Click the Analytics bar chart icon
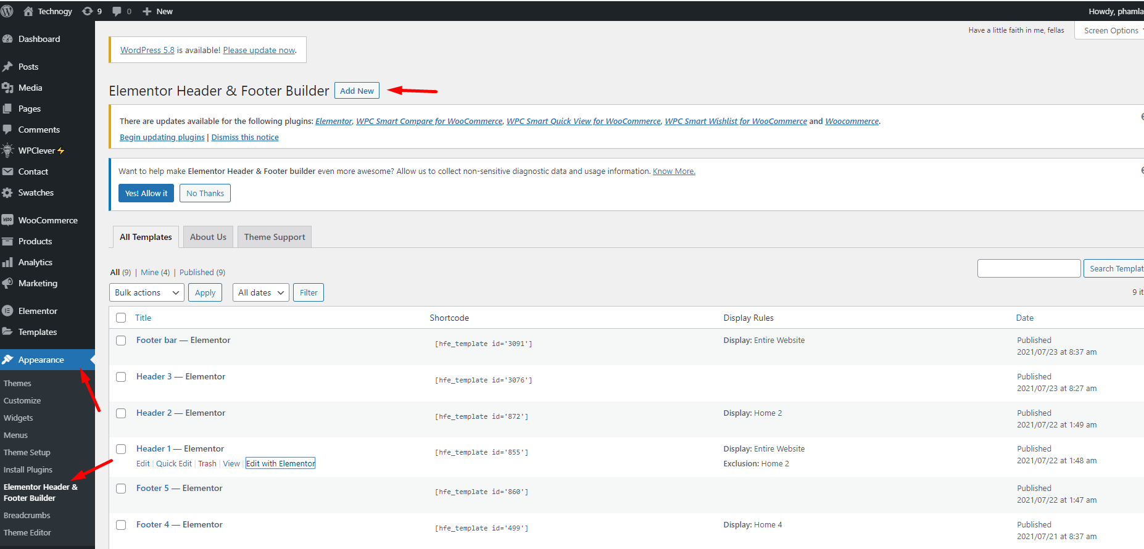Image resolution: width=1144 pixels, height=549 pixels. 8,262
